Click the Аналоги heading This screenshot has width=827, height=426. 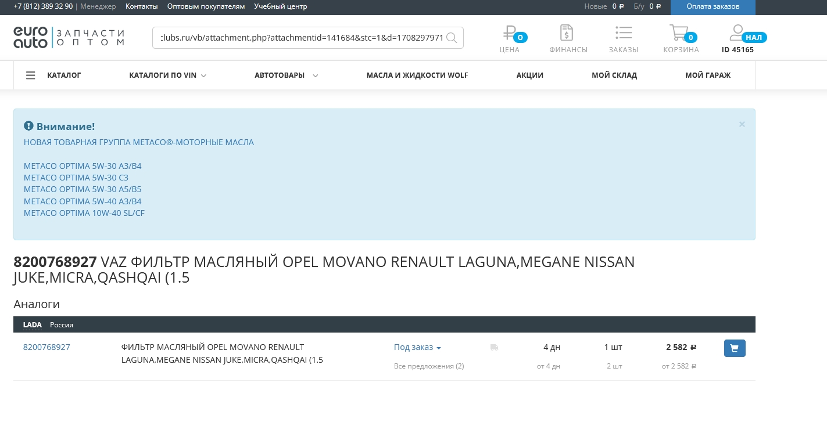point(37,304)
